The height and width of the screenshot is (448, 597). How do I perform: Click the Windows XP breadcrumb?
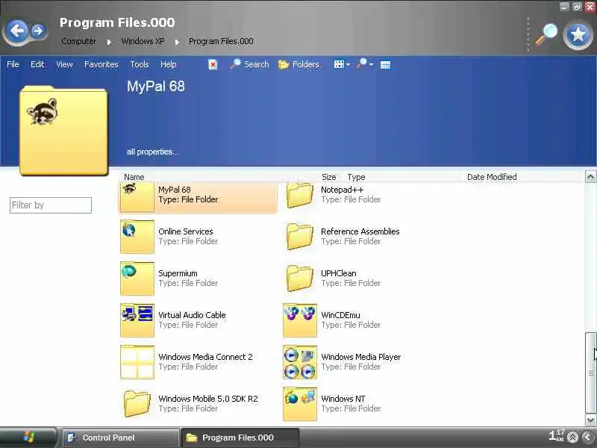143,41
